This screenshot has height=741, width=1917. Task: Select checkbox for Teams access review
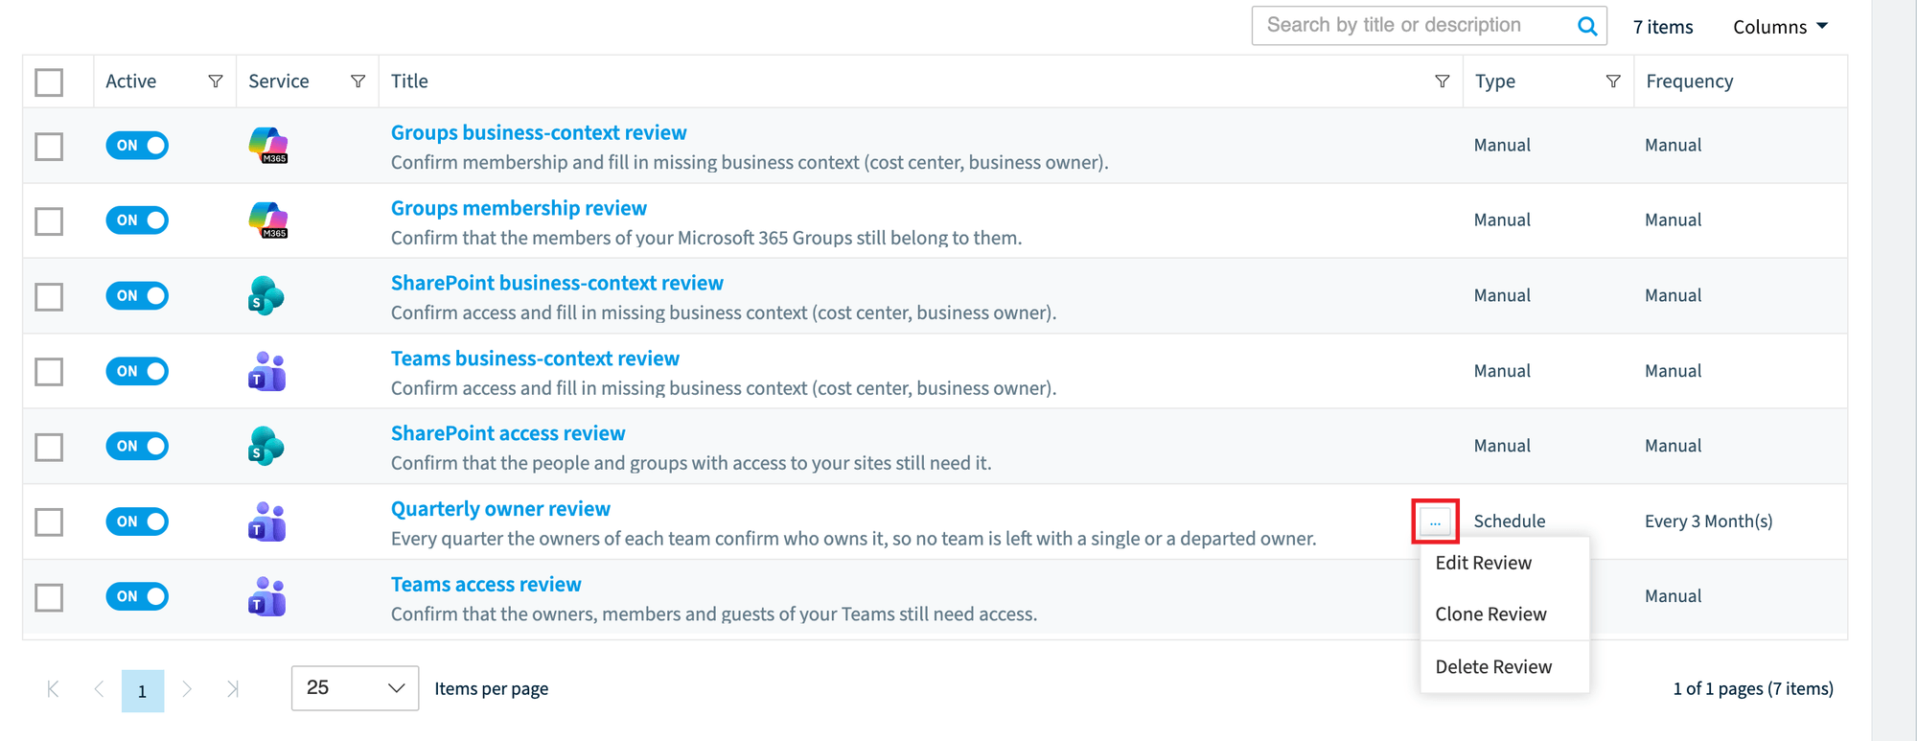tap(49, 597)
